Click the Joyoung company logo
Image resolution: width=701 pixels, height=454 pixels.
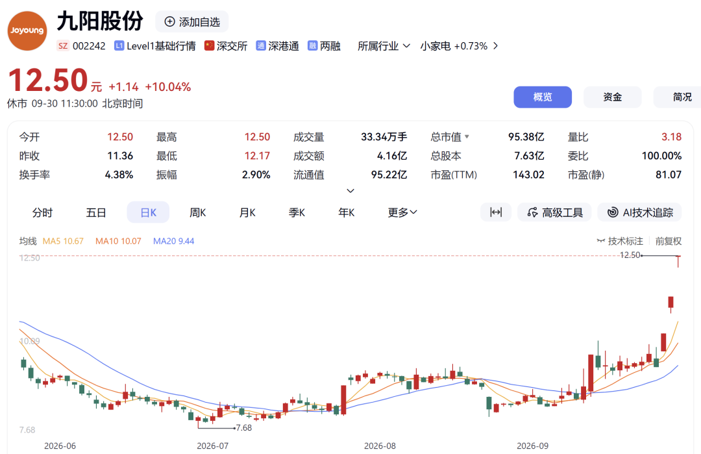27,31
